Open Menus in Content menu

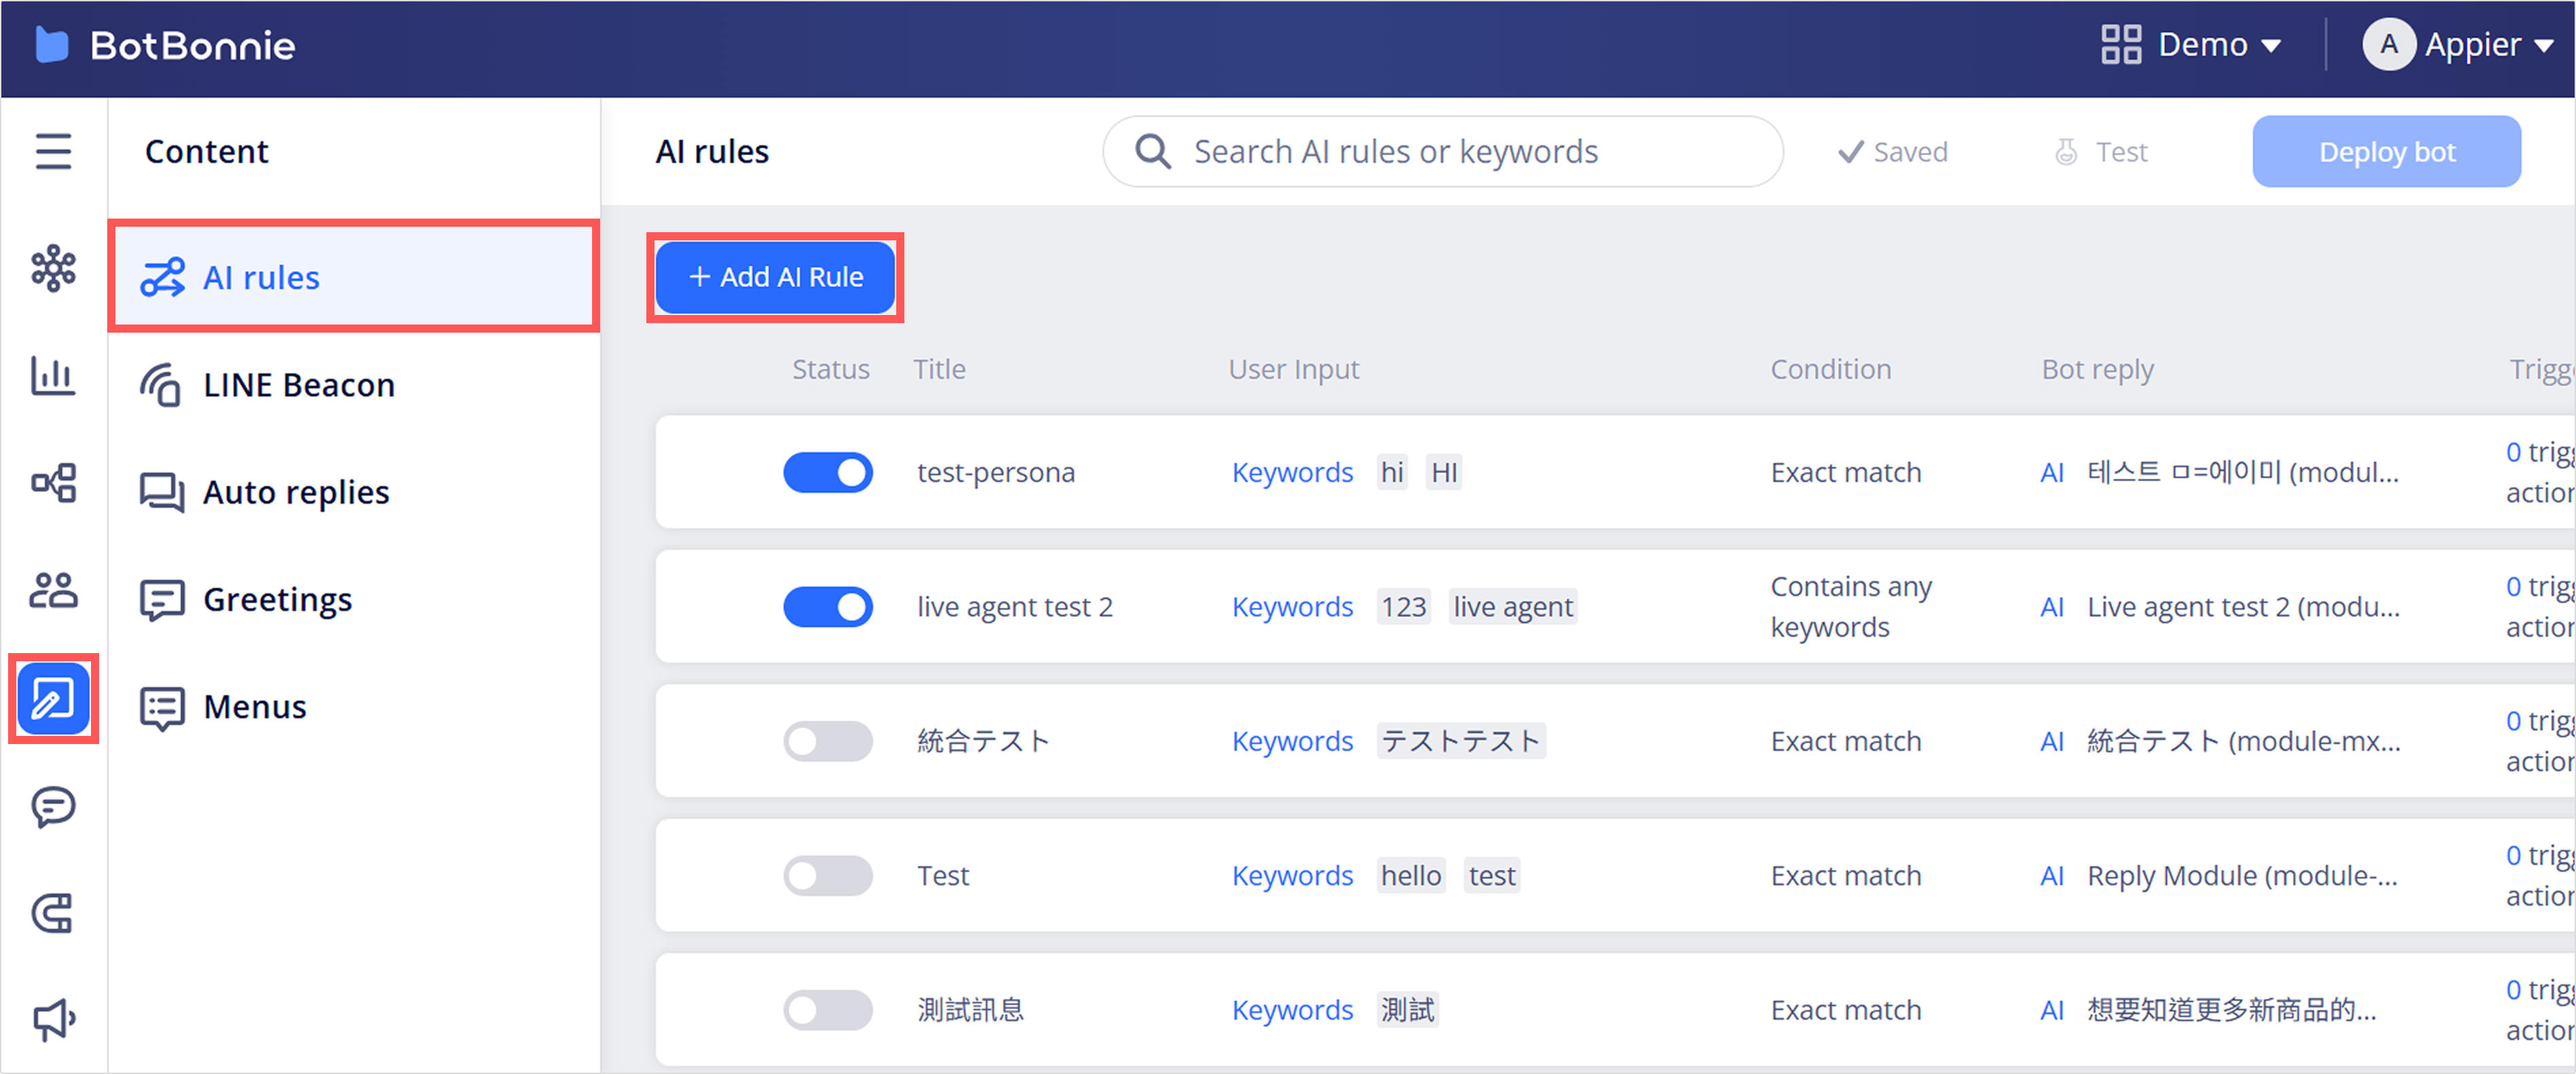tap(354, 707)
